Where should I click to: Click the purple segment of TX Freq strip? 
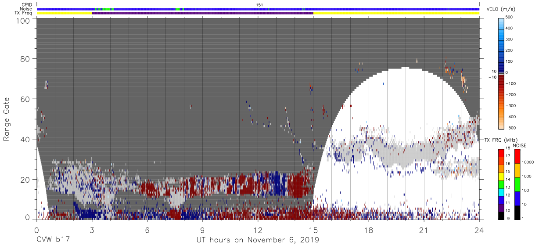pos(203,13)
